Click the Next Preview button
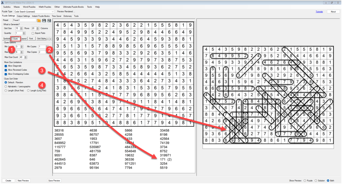 click(23, 180)
